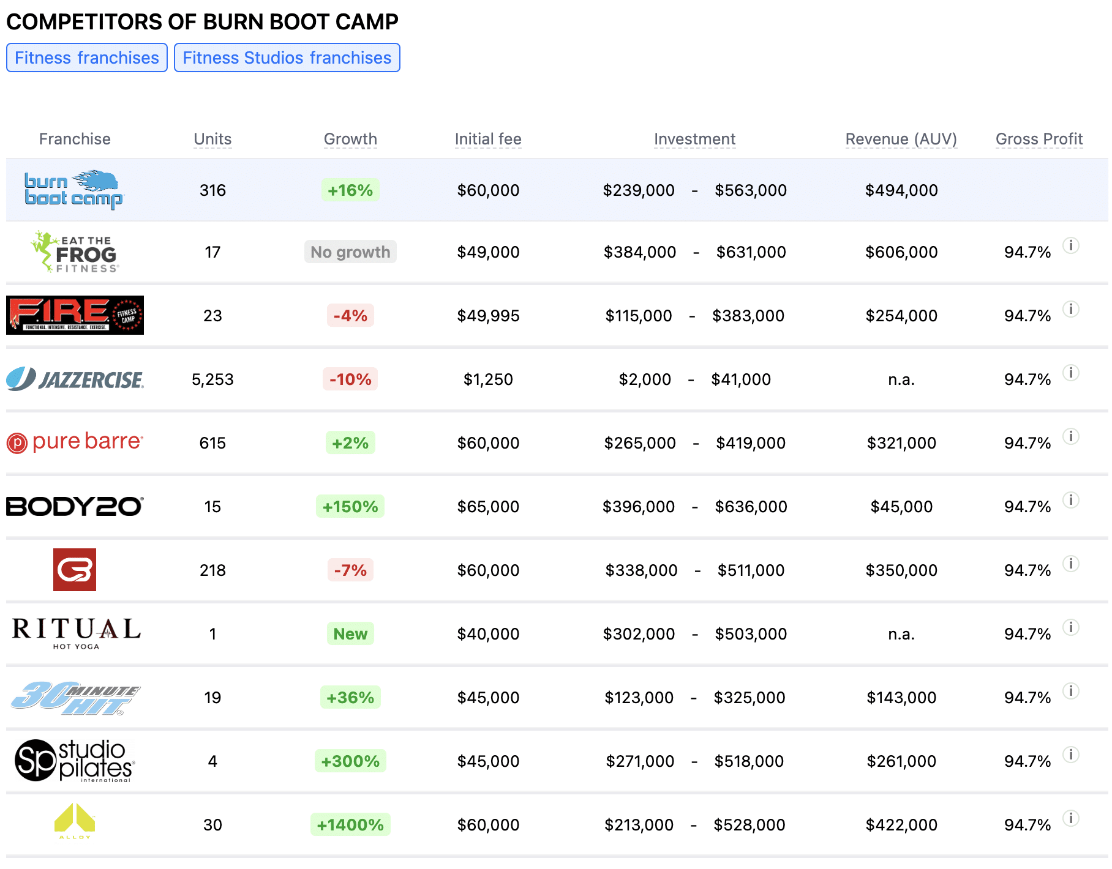Click the Initial fee column header
The image size is (1112, 869).
click(x=488, y=139)
